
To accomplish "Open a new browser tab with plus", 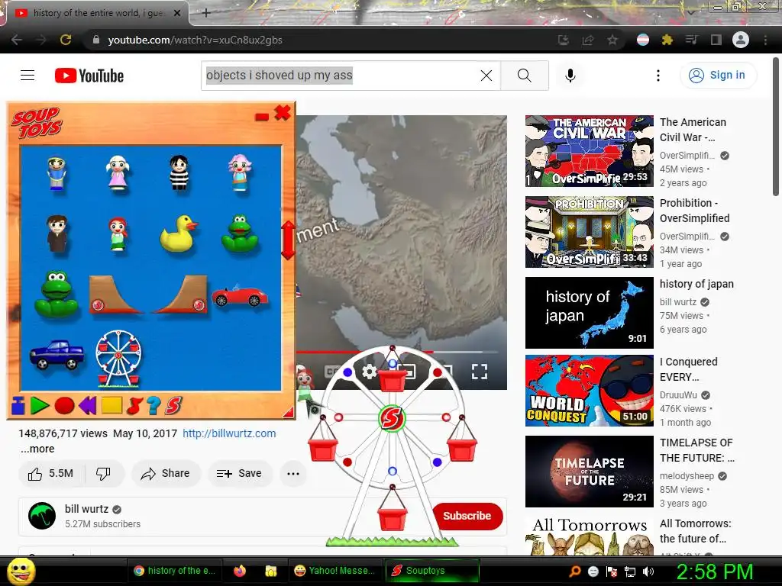I will [x=206, y=13].
